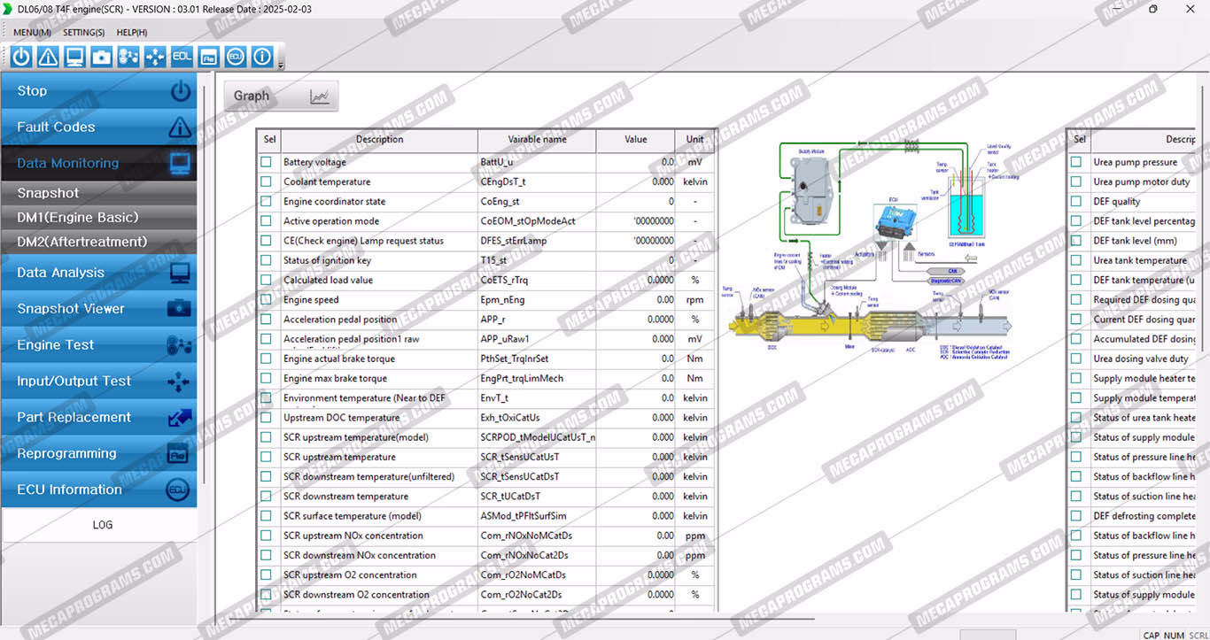Screen dimensions: 1210x640
Task: Click the monitor icon in the toolbar
Action: click(74, 57)
